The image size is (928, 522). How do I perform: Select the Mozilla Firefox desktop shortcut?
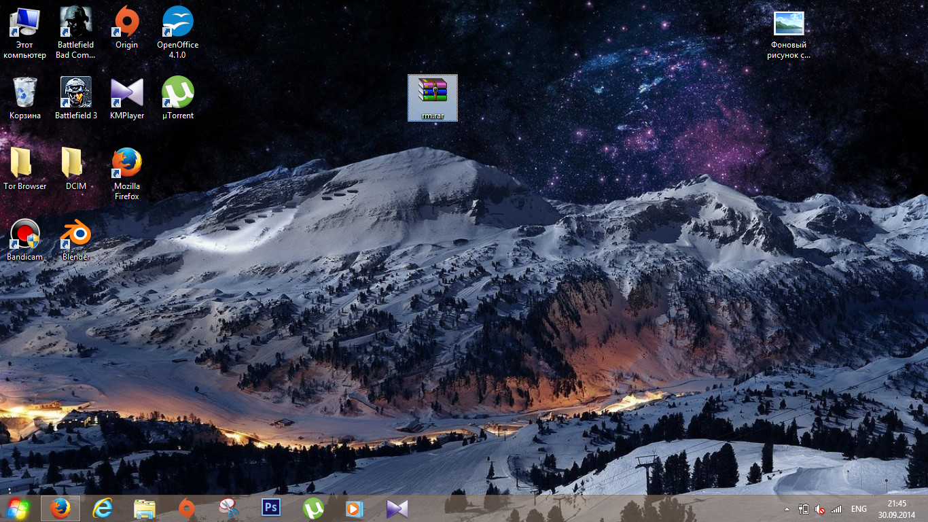(126, 174)
